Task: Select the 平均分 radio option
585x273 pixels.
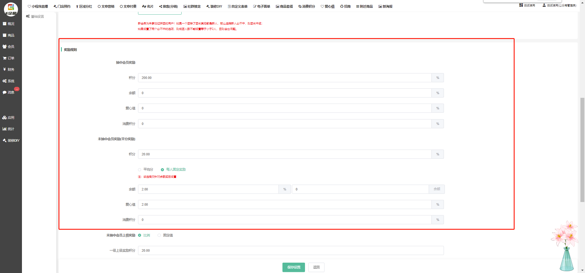Action: click(140, 170)
